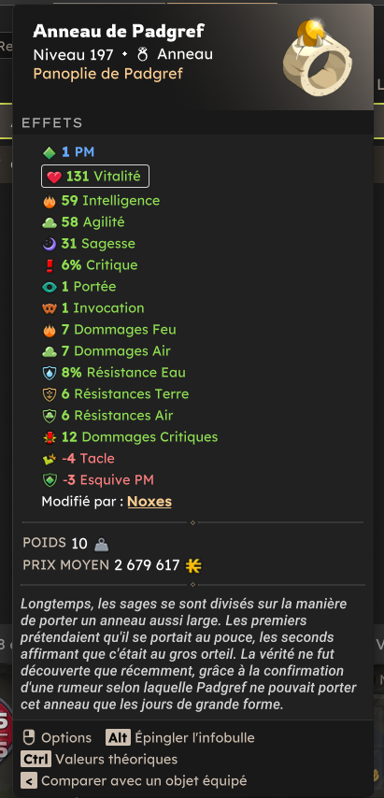The height and width of the screenshot is (798, 384).
Task: Select the highlighted 131 Vitalité effect
Action: click(95, 176)
